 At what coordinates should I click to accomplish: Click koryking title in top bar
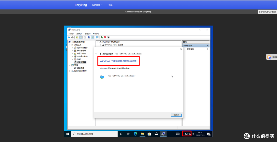[x=81, y=5]
